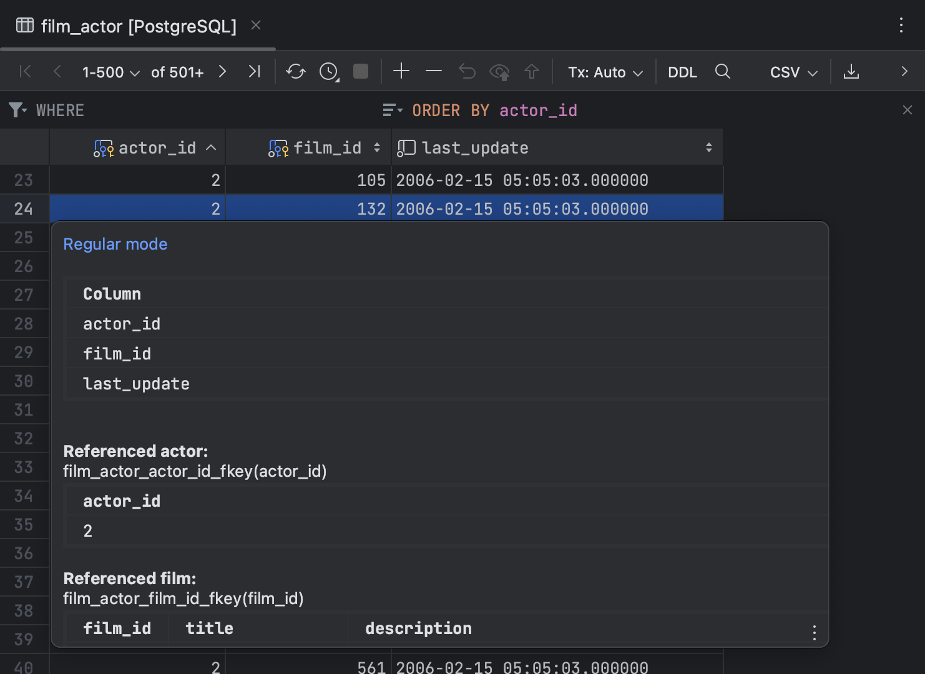Open search within the data grid

[x=722, y=72]
